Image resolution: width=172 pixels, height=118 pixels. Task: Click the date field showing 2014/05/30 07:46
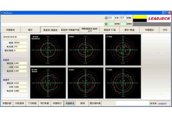15,37
